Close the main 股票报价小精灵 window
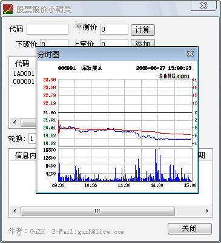This screenshot has height=243, width=221. point(203,5)
